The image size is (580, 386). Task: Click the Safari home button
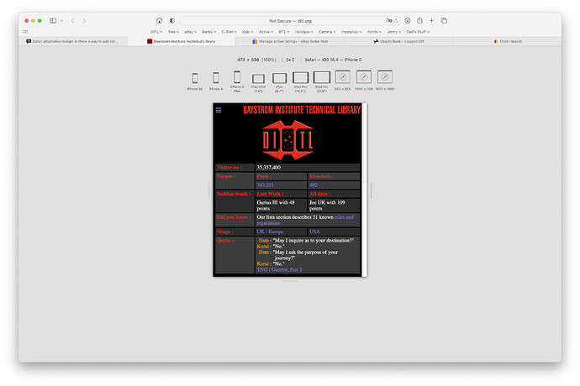(159, 21)
